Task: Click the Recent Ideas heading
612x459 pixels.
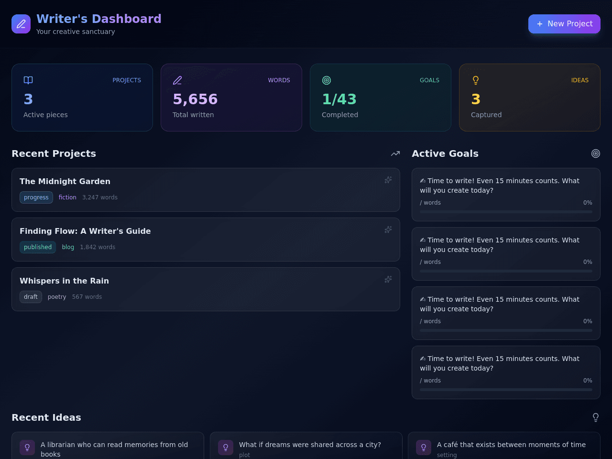Action: [46, 417]
